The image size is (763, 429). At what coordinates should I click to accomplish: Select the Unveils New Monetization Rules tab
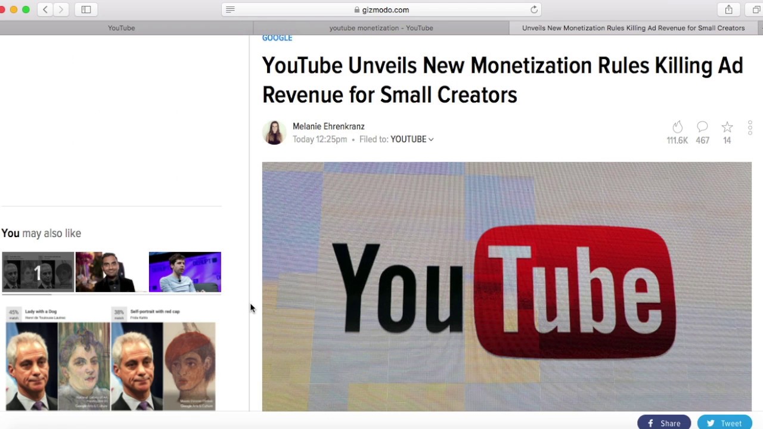click(x=633, y=28)
